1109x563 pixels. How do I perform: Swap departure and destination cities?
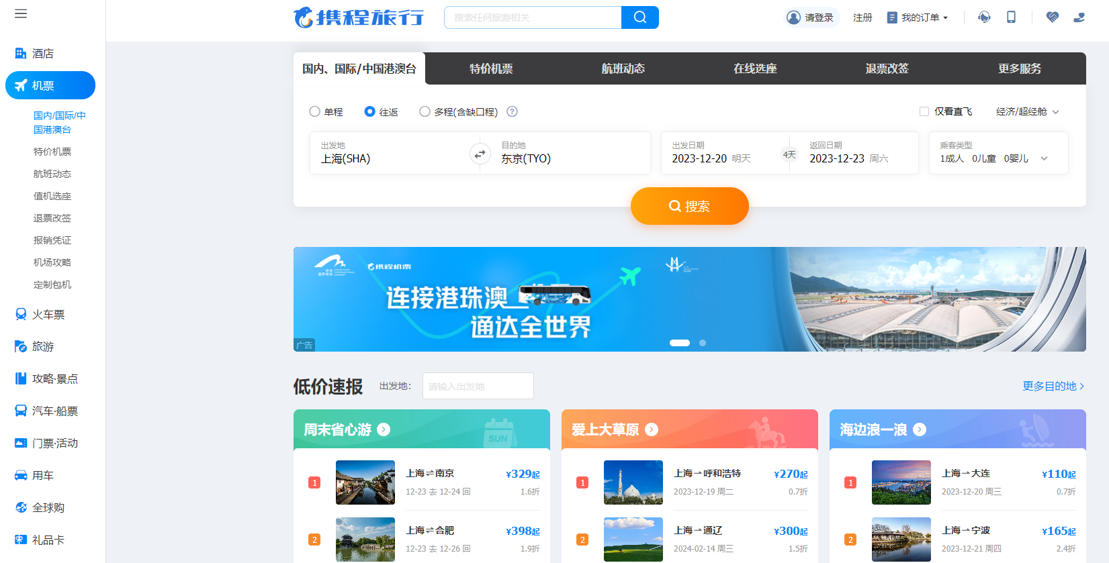click(480, 154)
